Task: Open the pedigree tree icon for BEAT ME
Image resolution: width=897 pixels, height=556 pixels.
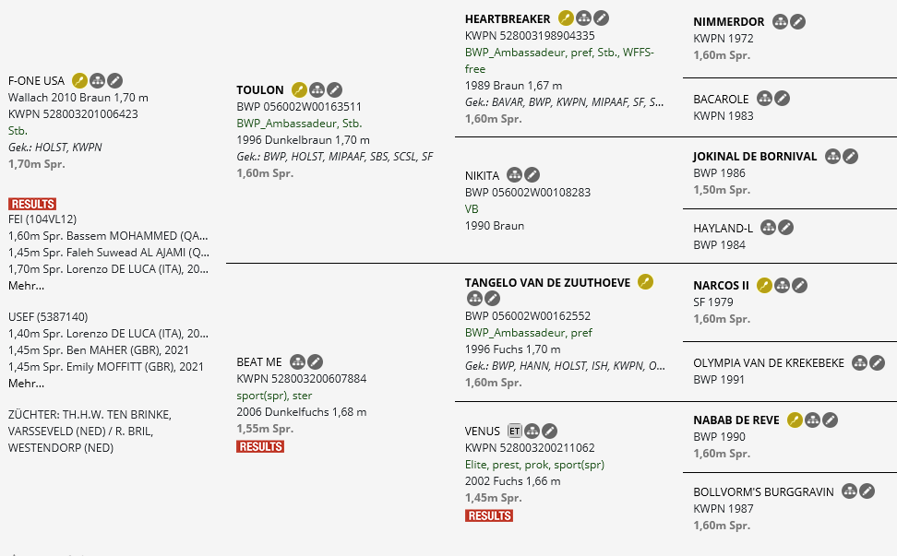Action: (x=298, y=362)
